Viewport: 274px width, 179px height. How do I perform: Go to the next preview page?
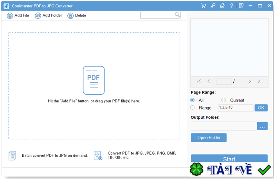[250, 81]
